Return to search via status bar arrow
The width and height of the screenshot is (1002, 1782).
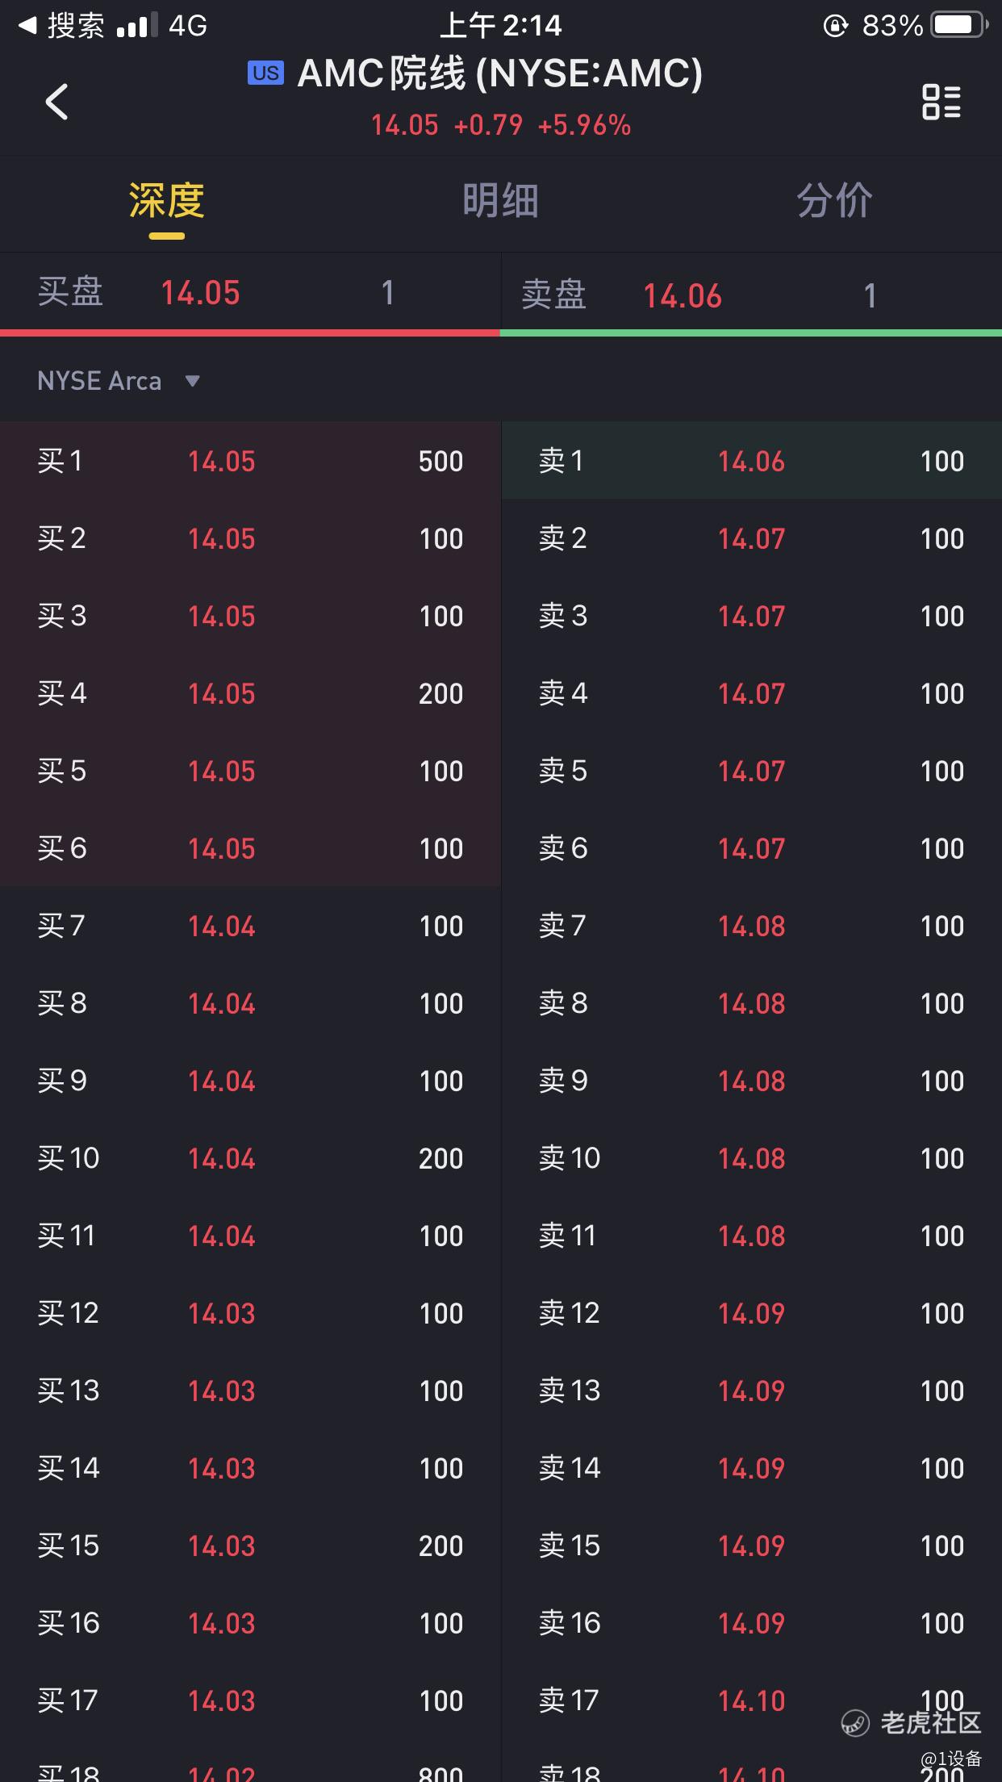[x=27, y=26]
